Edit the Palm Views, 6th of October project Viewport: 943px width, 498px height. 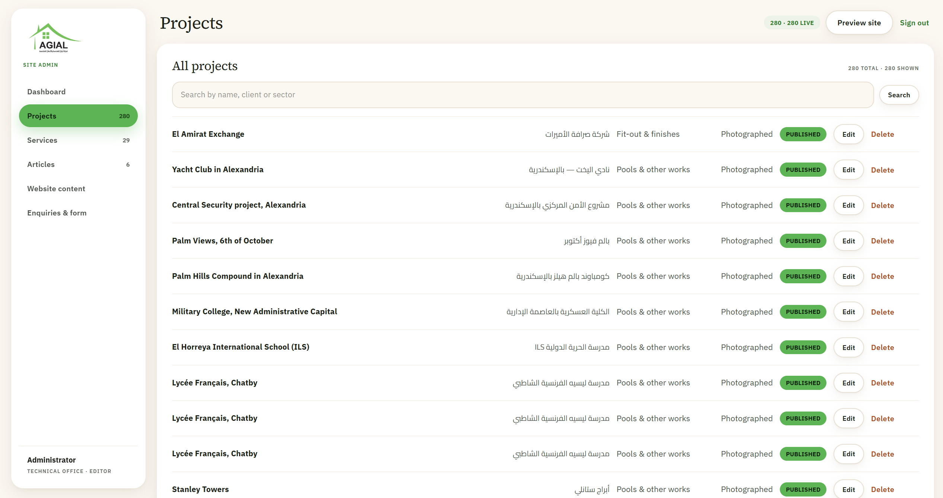848,241
